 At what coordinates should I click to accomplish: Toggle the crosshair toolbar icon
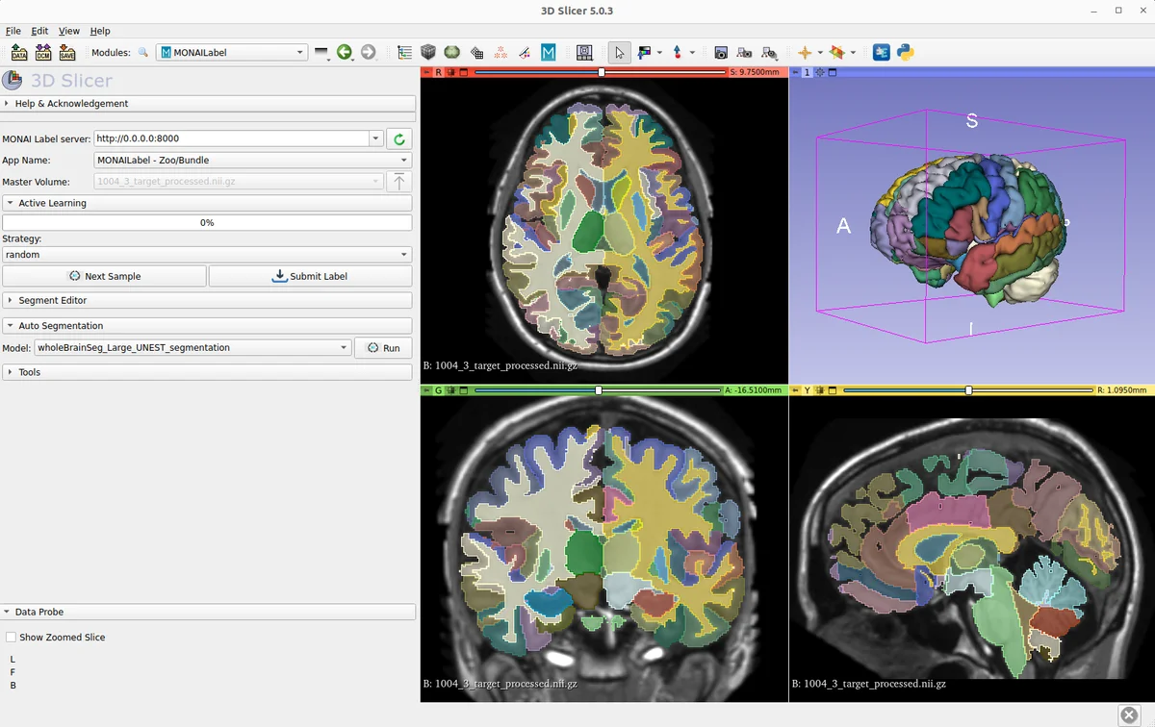click(805, 53)
